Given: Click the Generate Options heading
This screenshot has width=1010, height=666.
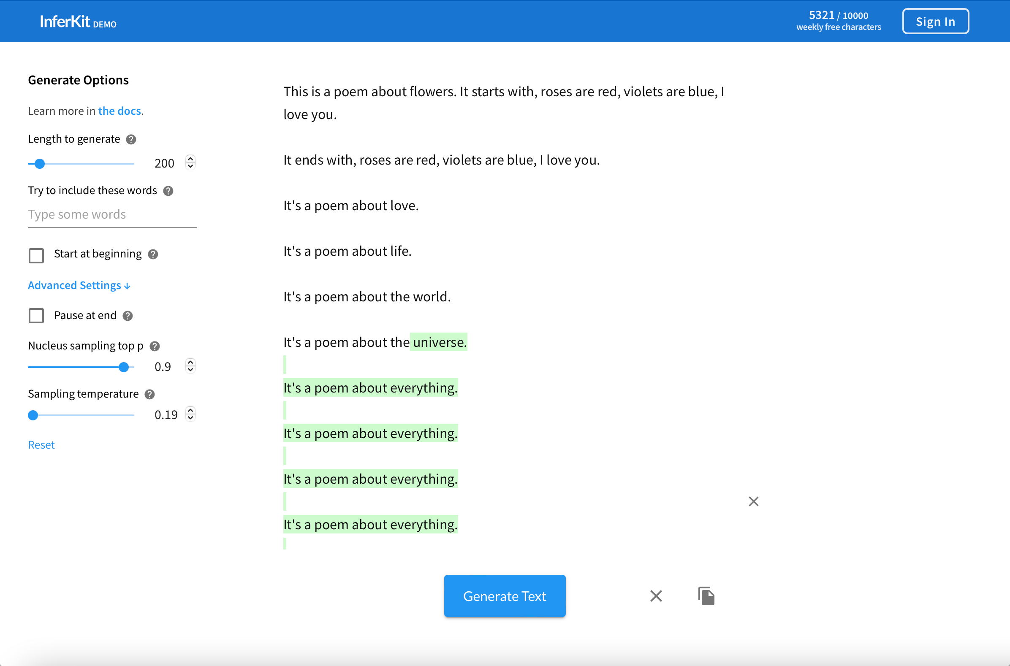Looking at the screenshot, I should click(78, 80).
